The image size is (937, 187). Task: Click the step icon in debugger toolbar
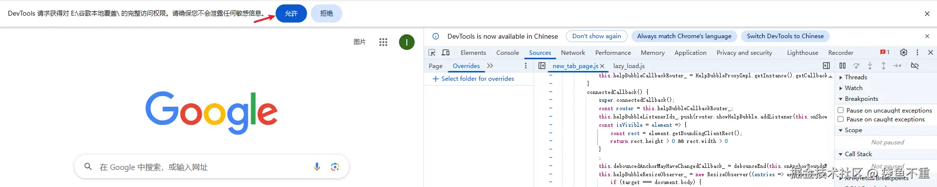897,66
